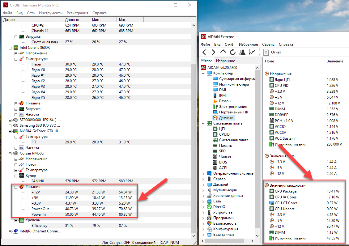Collapse the Компьютер node in AIDA64
This screenshot has width=349, height=246.
203,73
